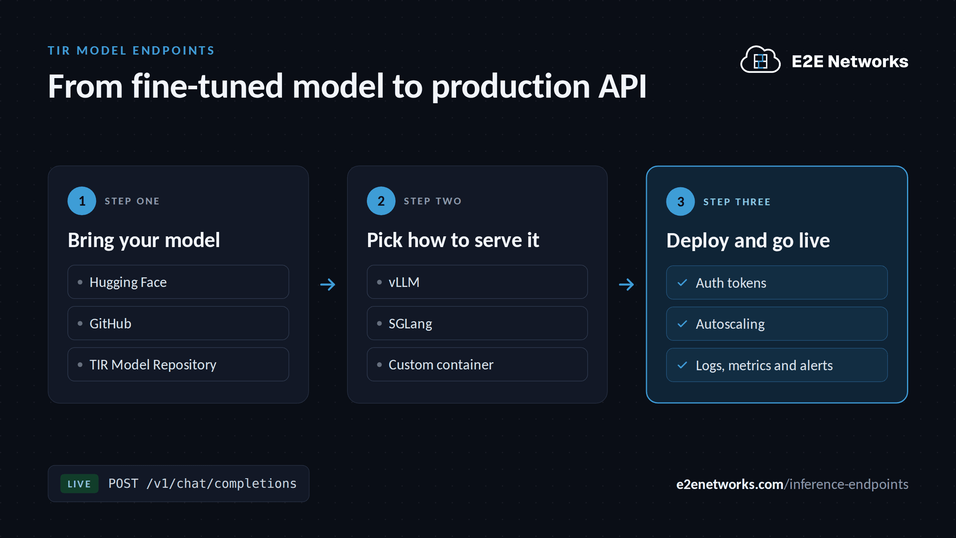
Task: Choose the Custom container option
Action: (x=477, y=364)
